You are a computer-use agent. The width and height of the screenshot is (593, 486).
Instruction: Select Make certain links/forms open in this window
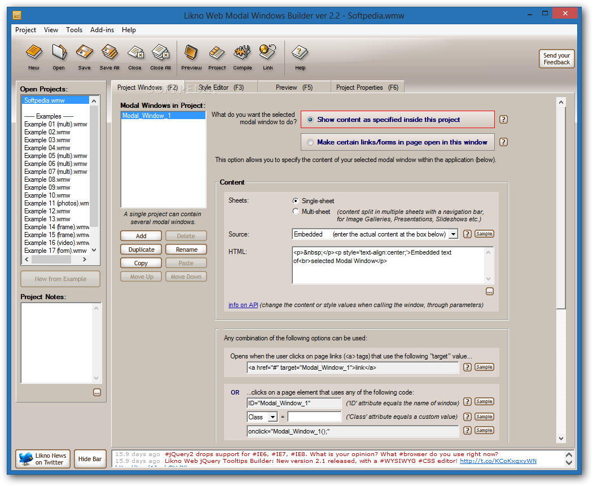(x=397, y=142)
